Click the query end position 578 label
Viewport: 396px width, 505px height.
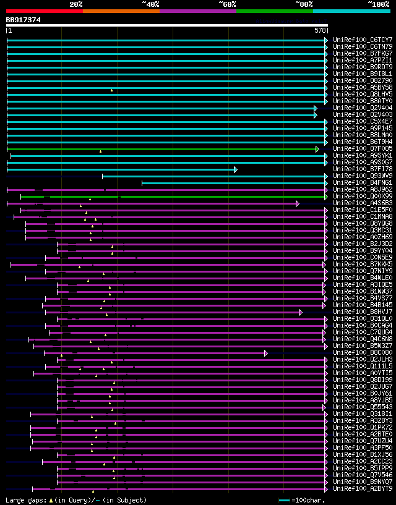[321, 30]
